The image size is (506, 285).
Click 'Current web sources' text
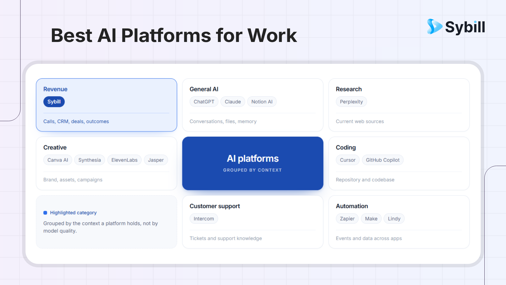point(360,121)
